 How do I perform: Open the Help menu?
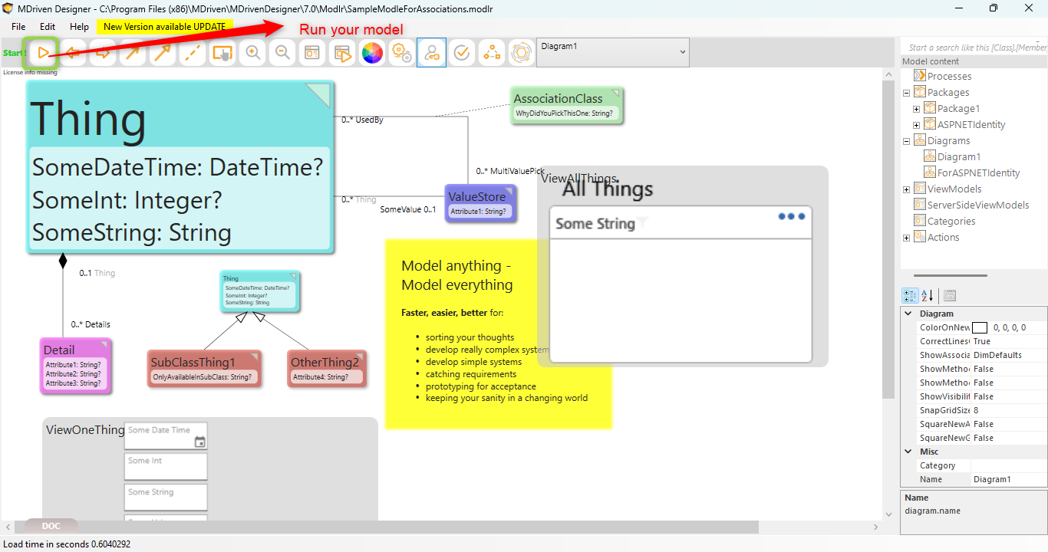tap(79, 26)
